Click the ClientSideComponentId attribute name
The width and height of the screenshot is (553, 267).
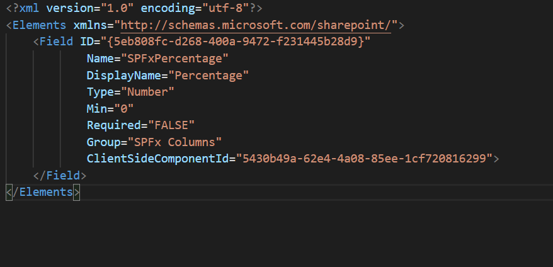coord(158,159)
